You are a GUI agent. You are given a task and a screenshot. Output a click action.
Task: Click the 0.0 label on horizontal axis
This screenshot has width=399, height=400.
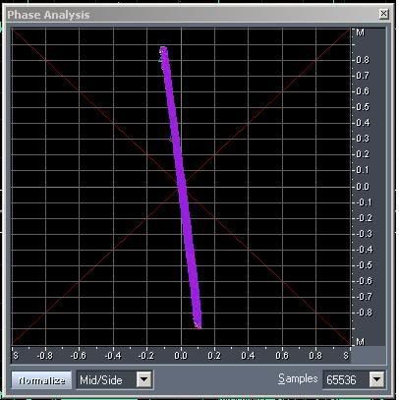tap(181, 356)
